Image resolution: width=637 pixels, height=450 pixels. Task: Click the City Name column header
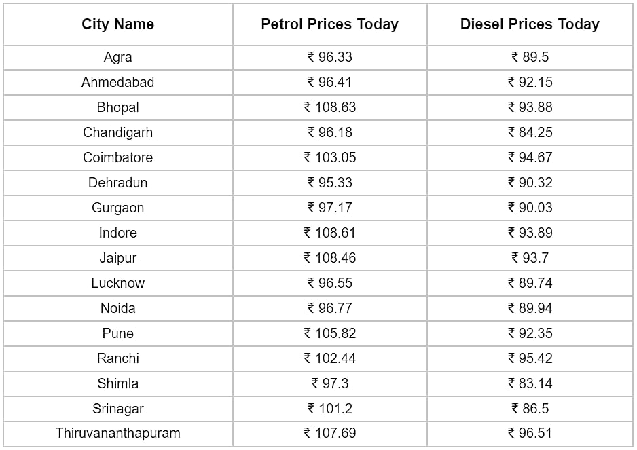(x=118, y=24)
